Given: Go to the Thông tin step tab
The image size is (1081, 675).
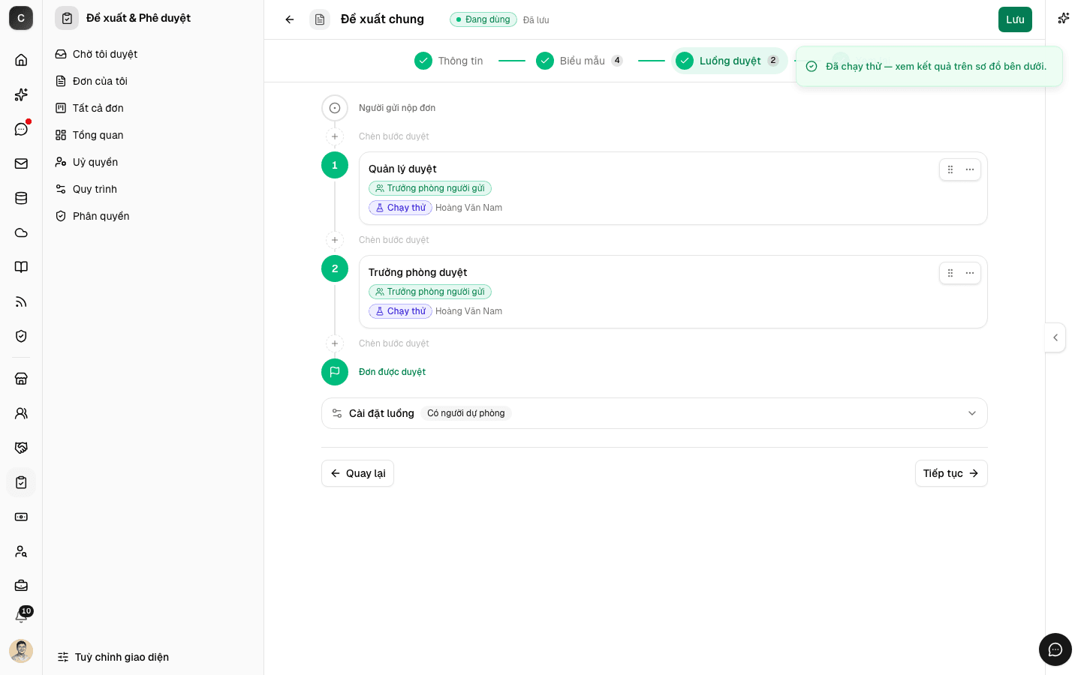Looking at the screenshot, I should (449, 61).
